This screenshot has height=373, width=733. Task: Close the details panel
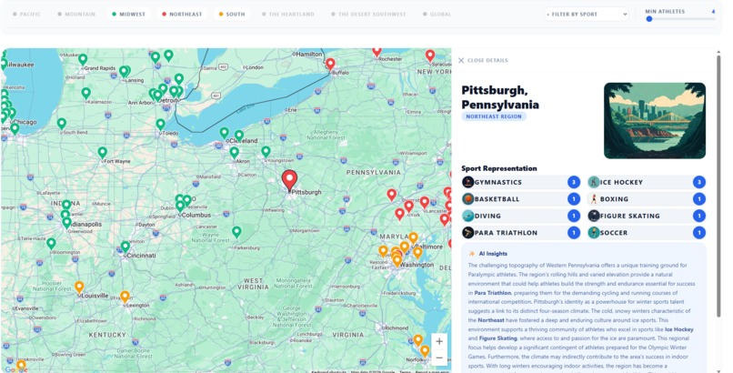click(x=483, y=60)
